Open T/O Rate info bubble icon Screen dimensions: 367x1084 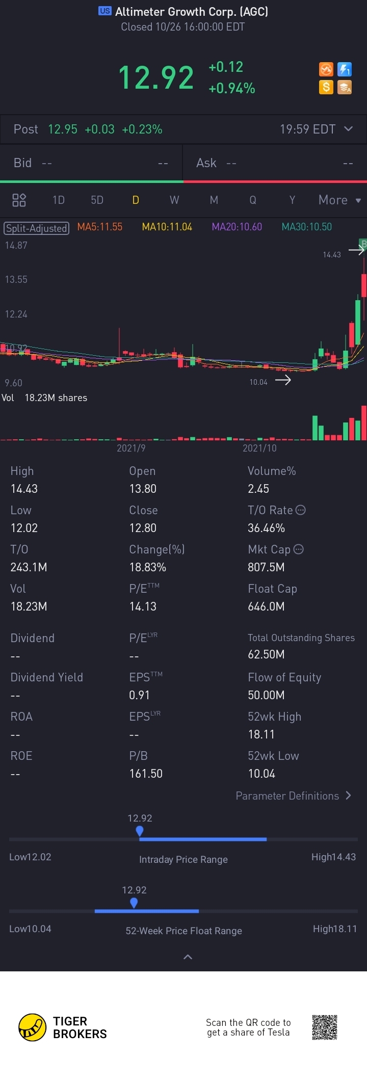point(301,510)
